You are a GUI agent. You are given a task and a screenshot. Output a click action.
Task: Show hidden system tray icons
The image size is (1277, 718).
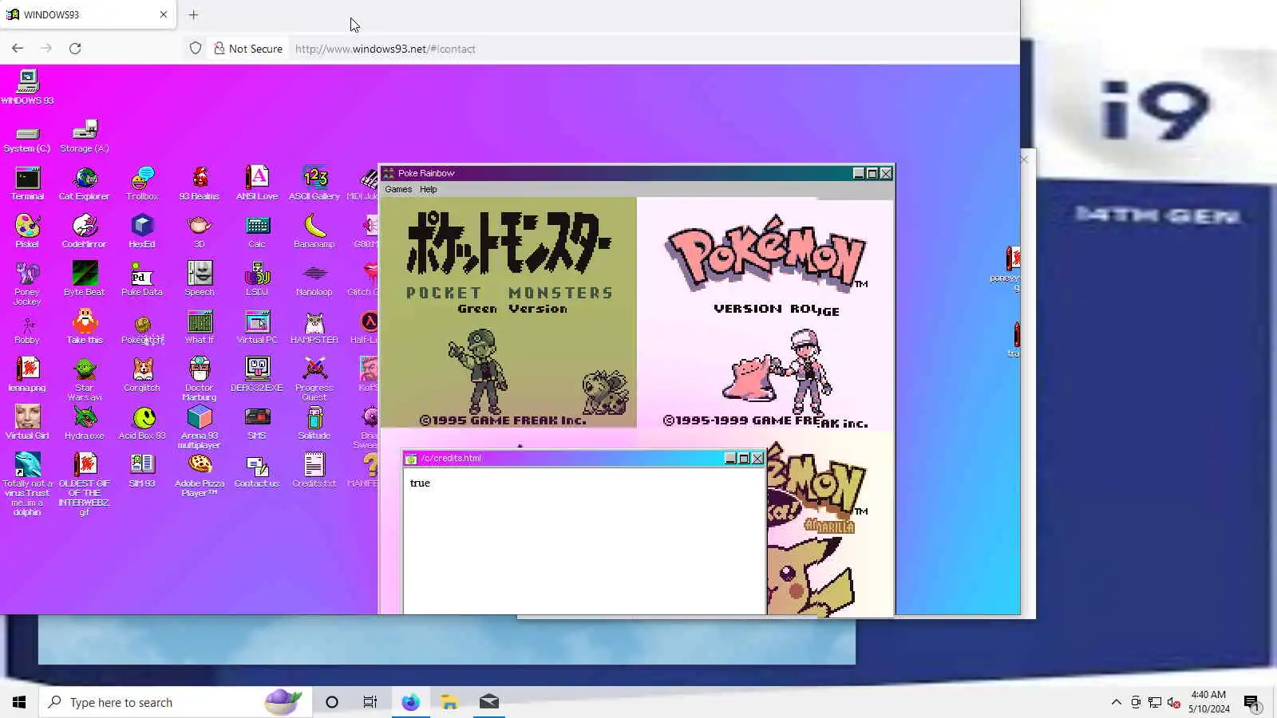coord(1116,702)
